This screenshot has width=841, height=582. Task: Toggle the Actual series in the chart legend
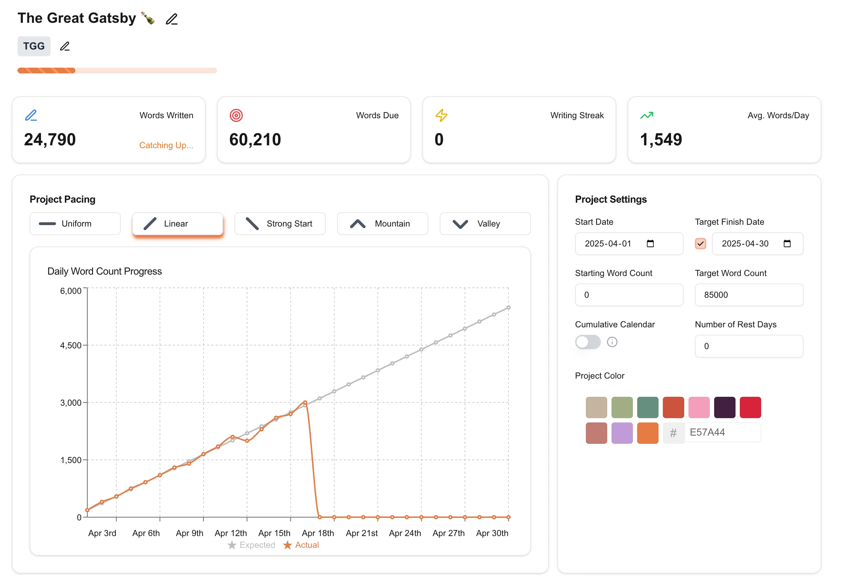[301, 545]
